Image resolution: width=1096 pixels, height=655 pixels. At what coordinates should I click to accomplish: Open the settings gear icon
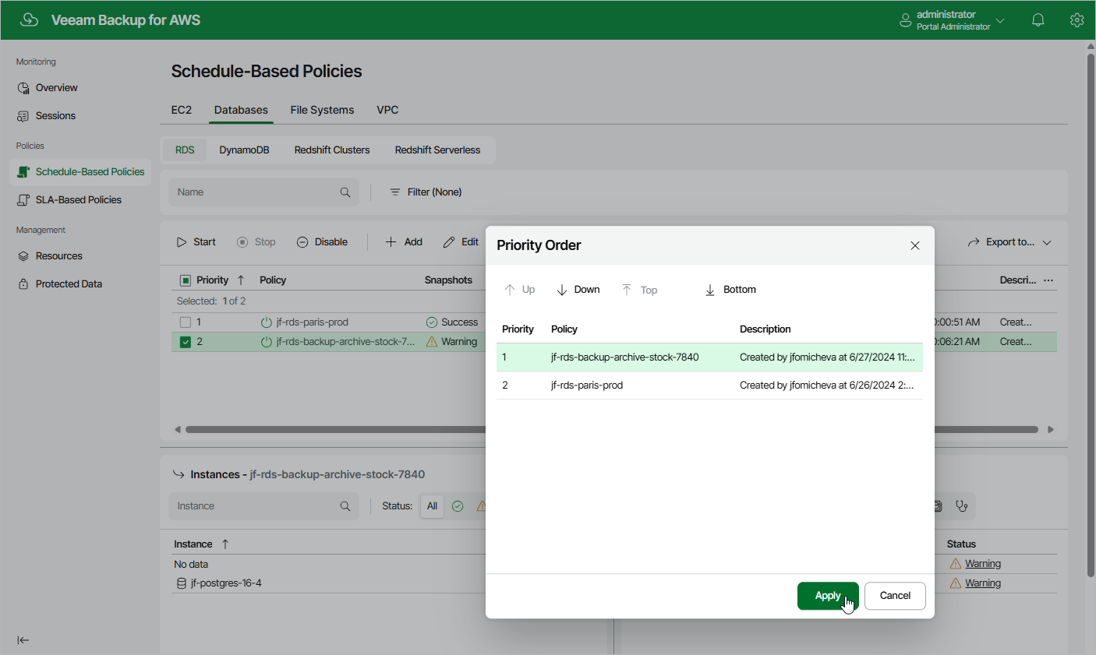coord(1077,20)
